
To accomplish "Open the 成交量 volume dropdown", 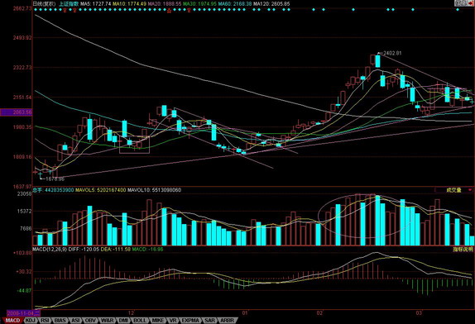I will pyautogui.click(x=453, y=190).
